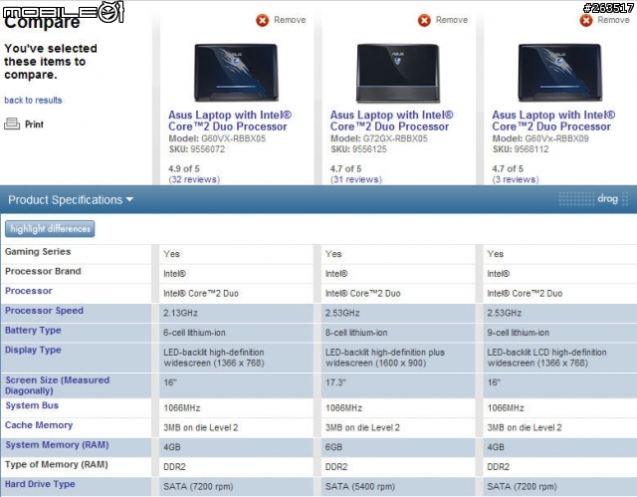Click the Print link text
The height and width of the screenshot is (497, 637).
pyautogui.click(x=34, y=124)
